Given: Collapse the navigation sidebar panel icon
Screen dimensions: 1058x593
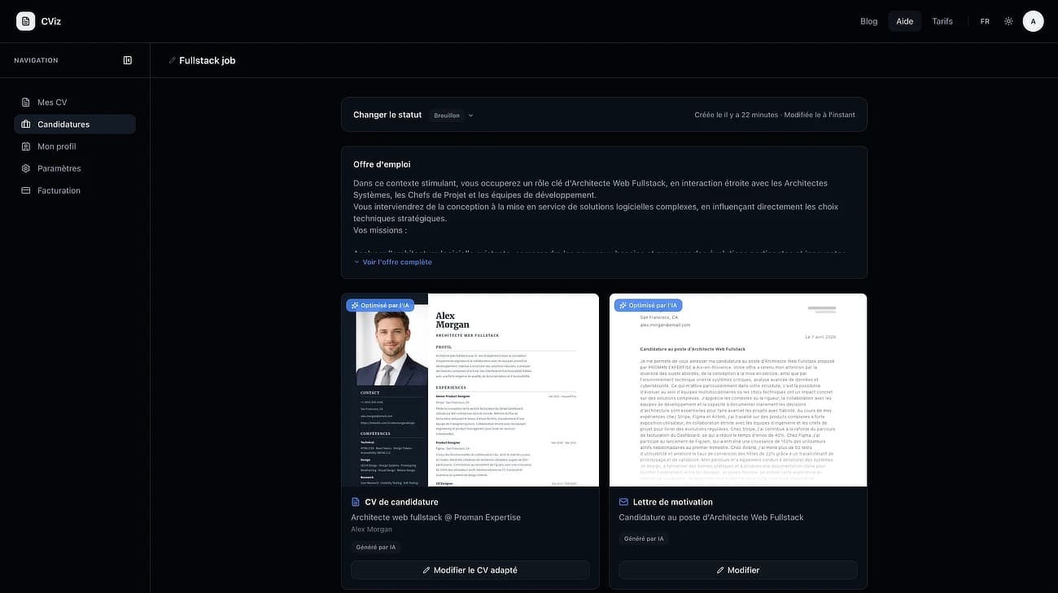Looking at the screenshot, I should pos(128,60).
